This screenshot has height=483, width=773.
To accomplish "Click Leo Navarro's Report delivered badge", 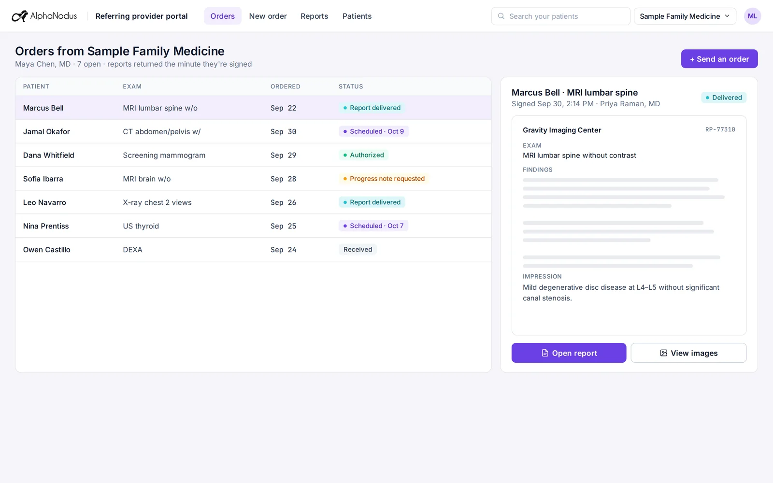I will [x=372, y=202].
